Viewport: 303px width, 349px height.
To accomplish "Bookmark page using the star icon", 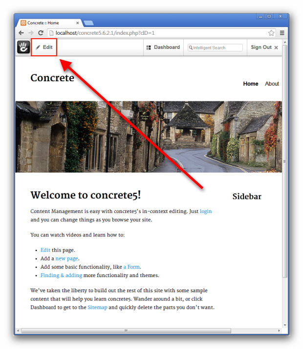I will pyautogui.click(x=271, y=33).
